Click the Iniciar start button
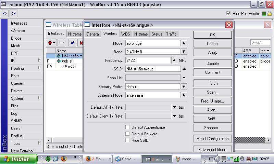Viewport: 274px width, 164px height. pyautogui.click(x=19, y=159)
